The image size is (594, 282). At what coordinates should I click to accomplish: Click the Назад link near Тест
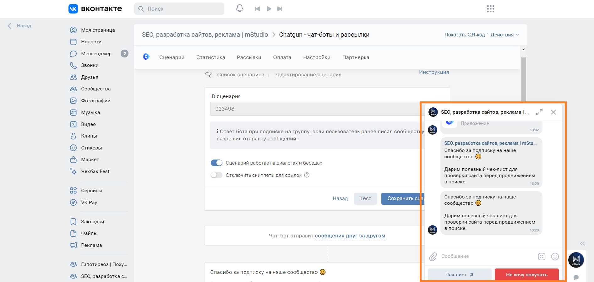[x=340, y=198]
